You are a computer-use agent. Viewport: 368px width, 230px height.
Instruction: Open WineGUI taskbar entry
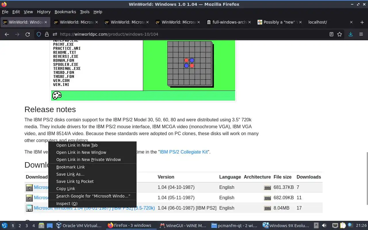(183, 226)
